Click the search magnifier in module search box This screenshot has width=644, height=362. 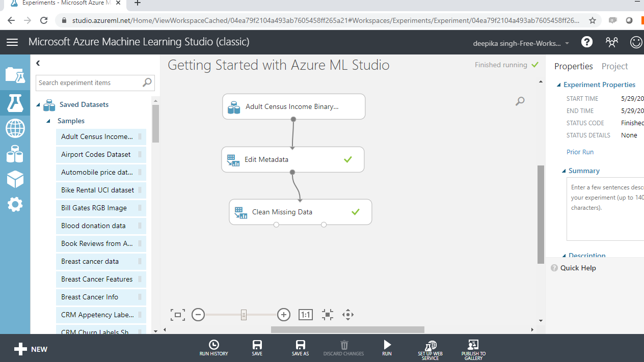coord(147,82)
